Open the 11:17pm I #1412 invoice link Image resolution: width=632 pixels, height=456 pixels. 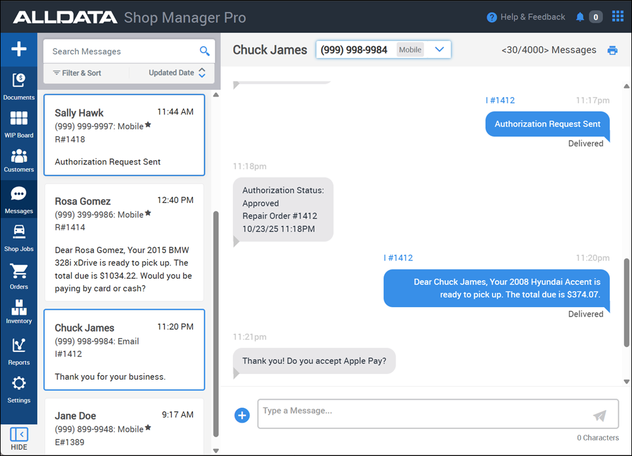pyautogui.click(x=500, y=100)
